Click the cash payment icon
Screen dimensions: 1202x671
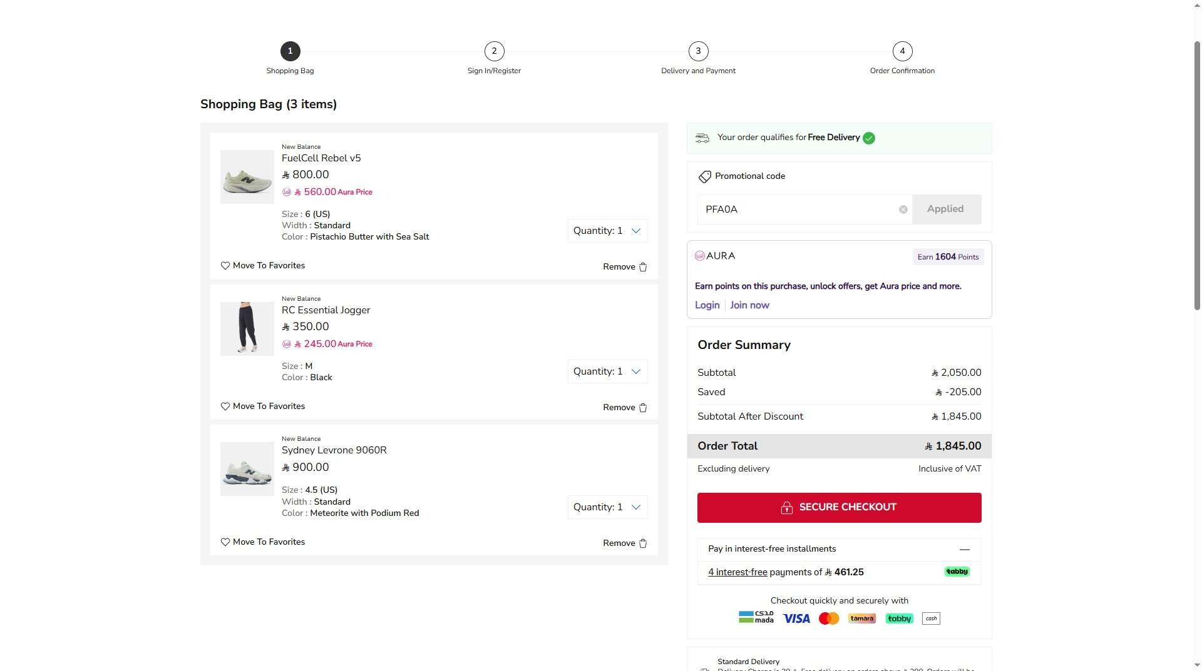tap(931, 618)
